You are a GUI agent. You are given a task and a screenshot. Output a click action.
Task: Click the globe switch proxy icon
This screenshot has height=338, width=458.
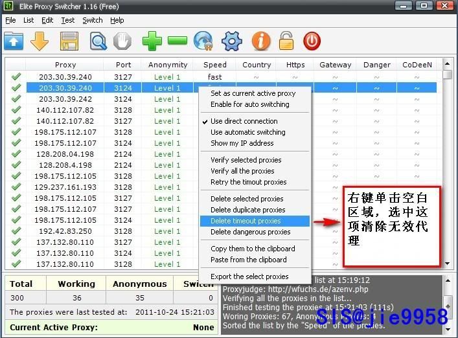click(x=203, y=41)
